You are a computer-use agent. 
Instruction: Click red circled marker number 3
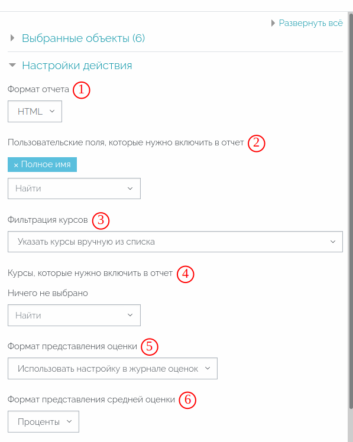tap(101, 221)
